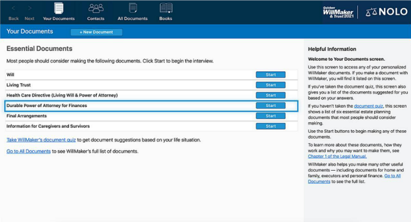Start the Final Arrangements document
The height and width of the screenshot is (222, 411).
(270, 116)
